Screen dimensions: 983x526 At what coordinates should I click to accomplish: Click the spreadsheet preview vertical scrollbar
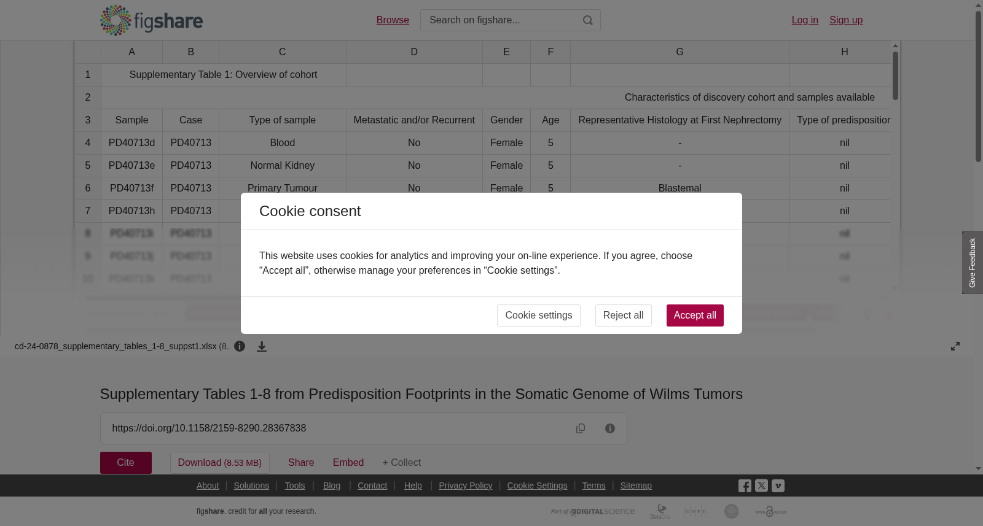895,75
